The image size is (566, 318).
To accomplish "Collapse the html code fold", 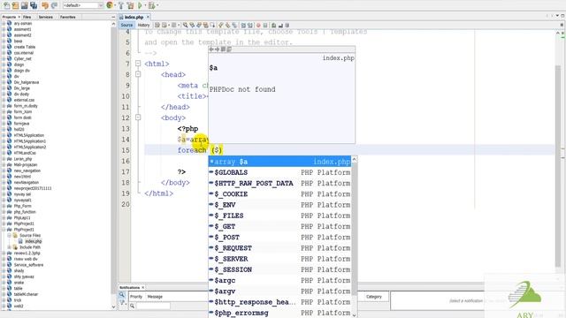I will [138, 64].
